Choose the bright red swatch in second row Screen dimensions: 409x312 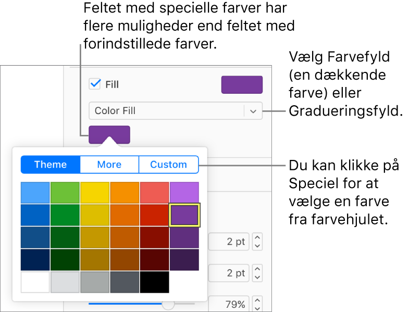pos(154,215)
